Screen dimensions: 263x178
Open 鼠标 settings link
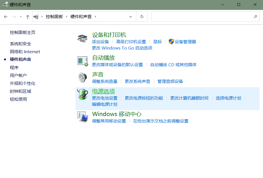[x=158, y=42]
